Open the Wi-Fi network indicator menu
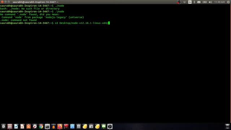Image resolution: width=231 pixels, height=130 pixels. tap(184, 2)
